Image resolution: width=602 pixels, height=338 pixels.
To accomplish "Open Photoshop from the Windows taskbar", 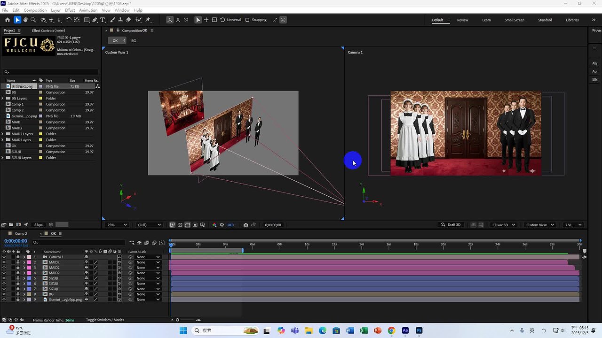I will coord(419,330).
